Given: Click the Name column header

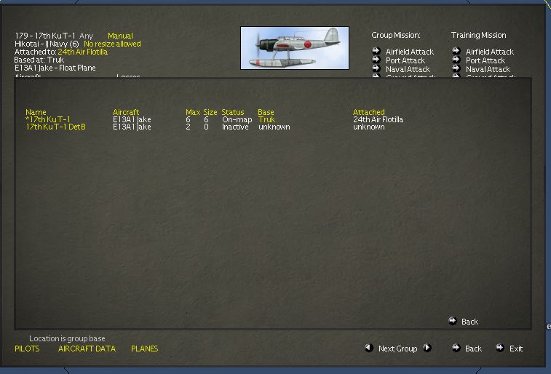Looking at the screenshot, I should pos(36,112).
